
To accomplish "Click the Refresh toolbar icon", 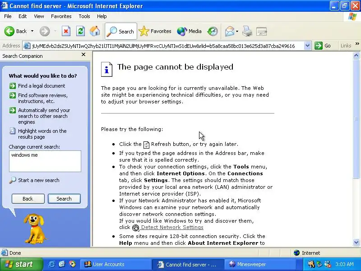I will 80,31.
